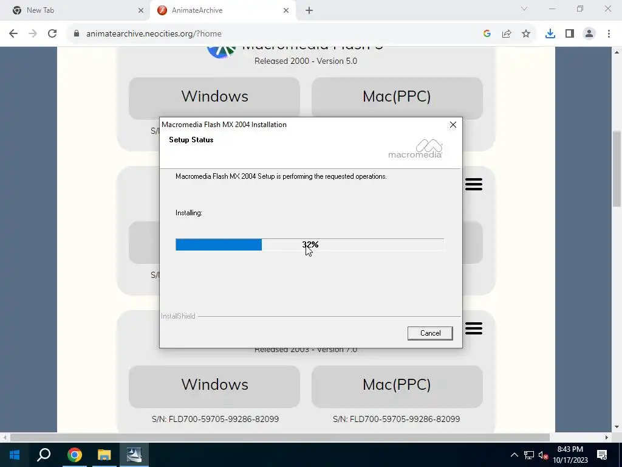The width and height of the screenshot is (622, 467).
Task: Reload the AnimateArchive page
Action: (52, 34)
